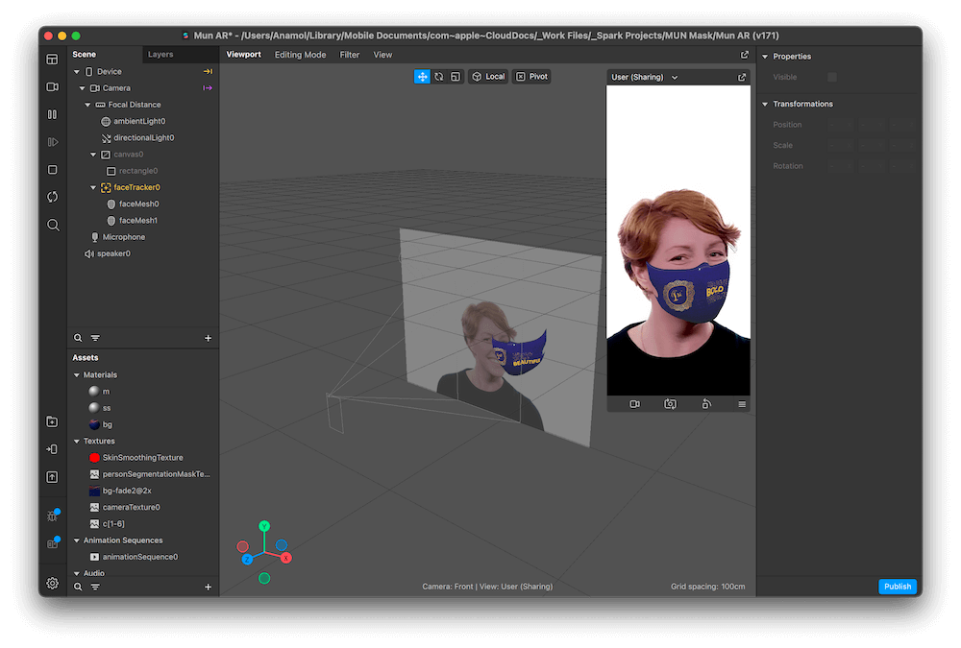
Task: Open the debug bug icon in sidebar
Action: (x=53, y=516)
